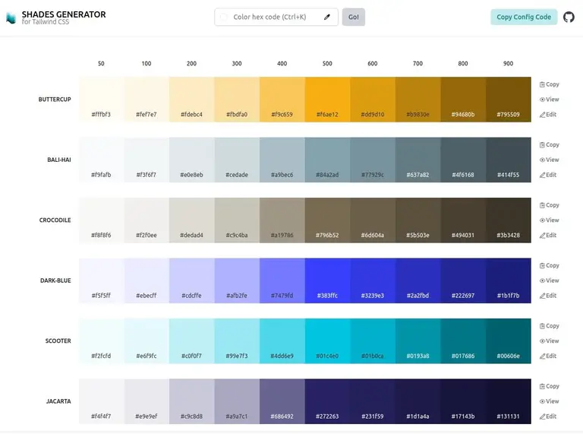Edit the Dark-Blue palette
583x434 pixels.
[548, 296]
